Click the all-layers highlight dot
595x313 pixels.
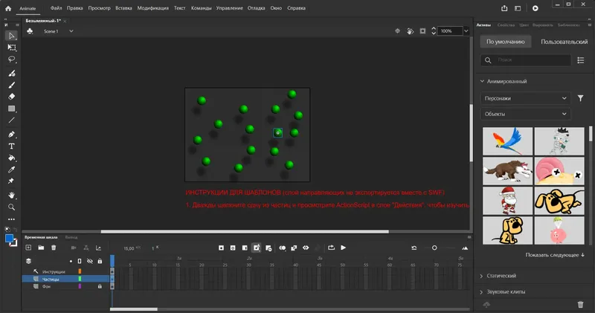click(71, 261)
